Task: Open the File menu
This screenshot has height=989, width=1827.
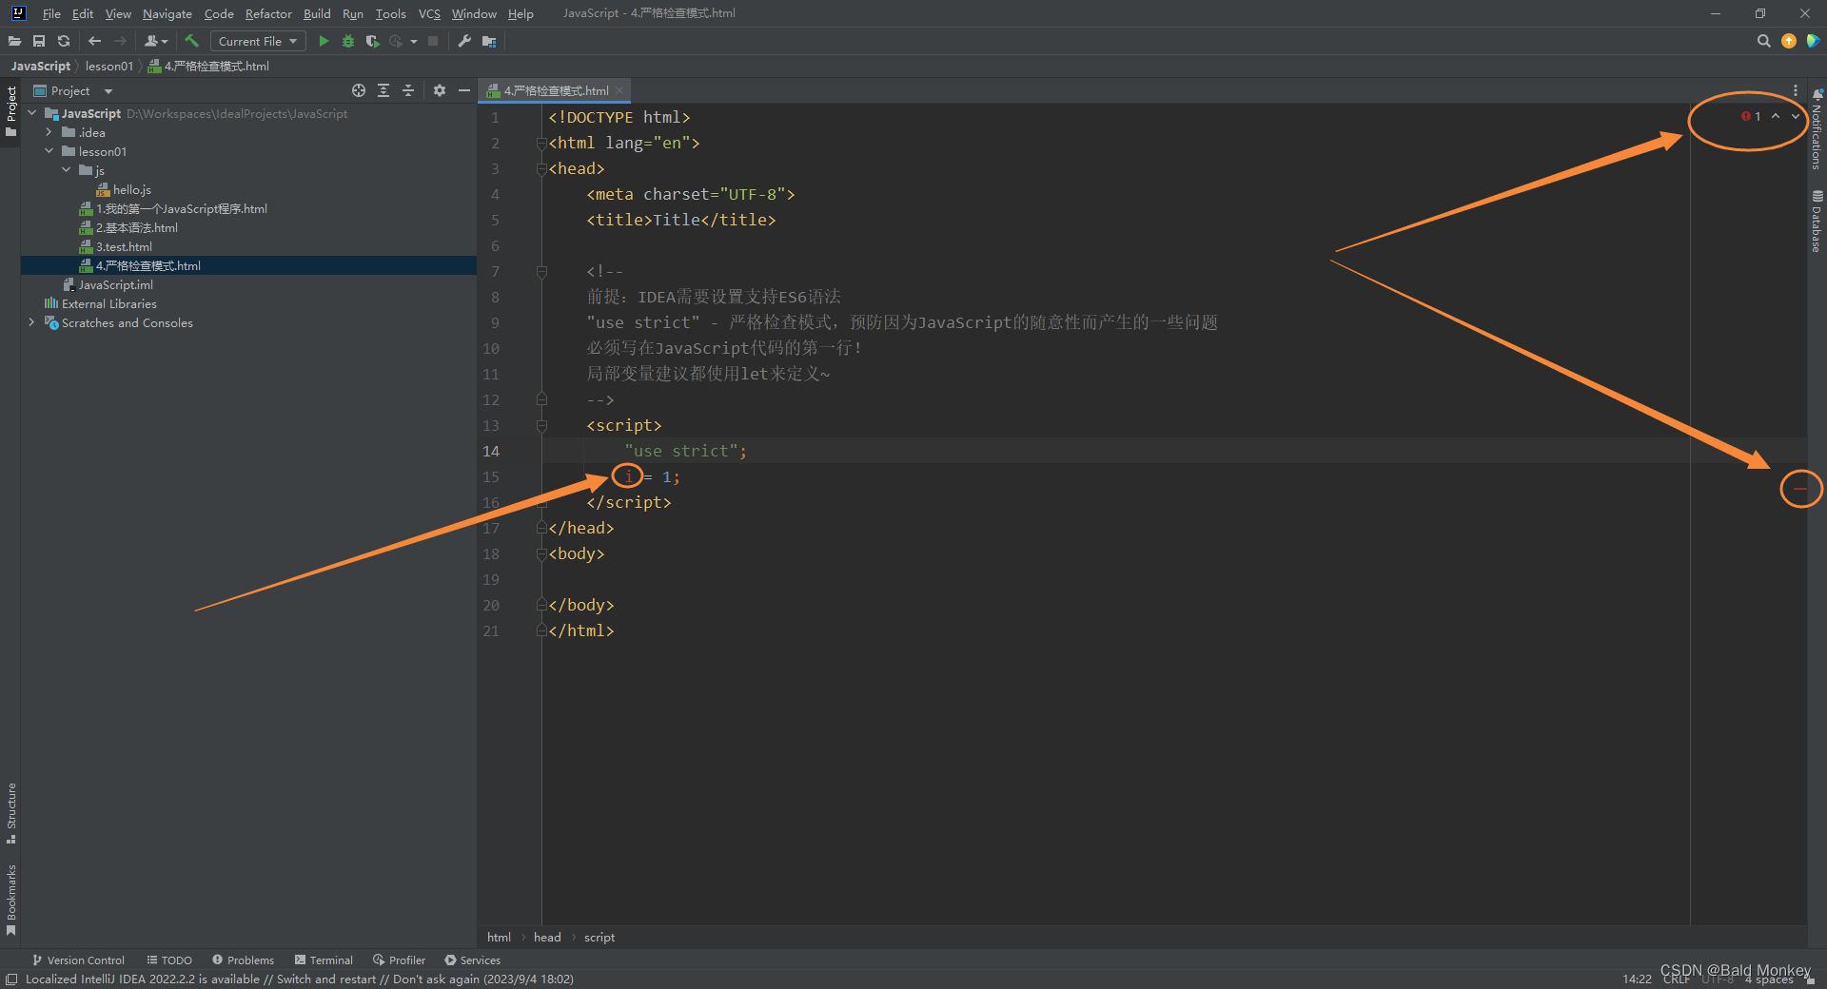Action: click(x=51, y=13)
